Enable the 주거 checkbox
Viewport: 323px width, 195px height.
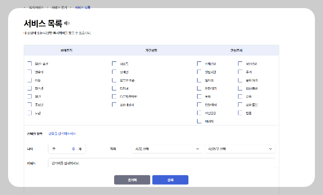240,72
